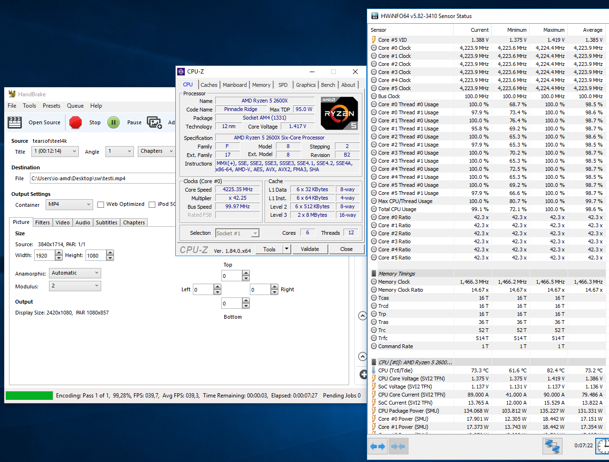Click the Bottom crop stepper arrows

(246, 304)
